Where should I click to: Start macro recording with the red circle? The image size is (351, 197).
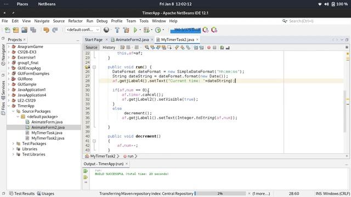pyautogui.click(x=209, y=48)
